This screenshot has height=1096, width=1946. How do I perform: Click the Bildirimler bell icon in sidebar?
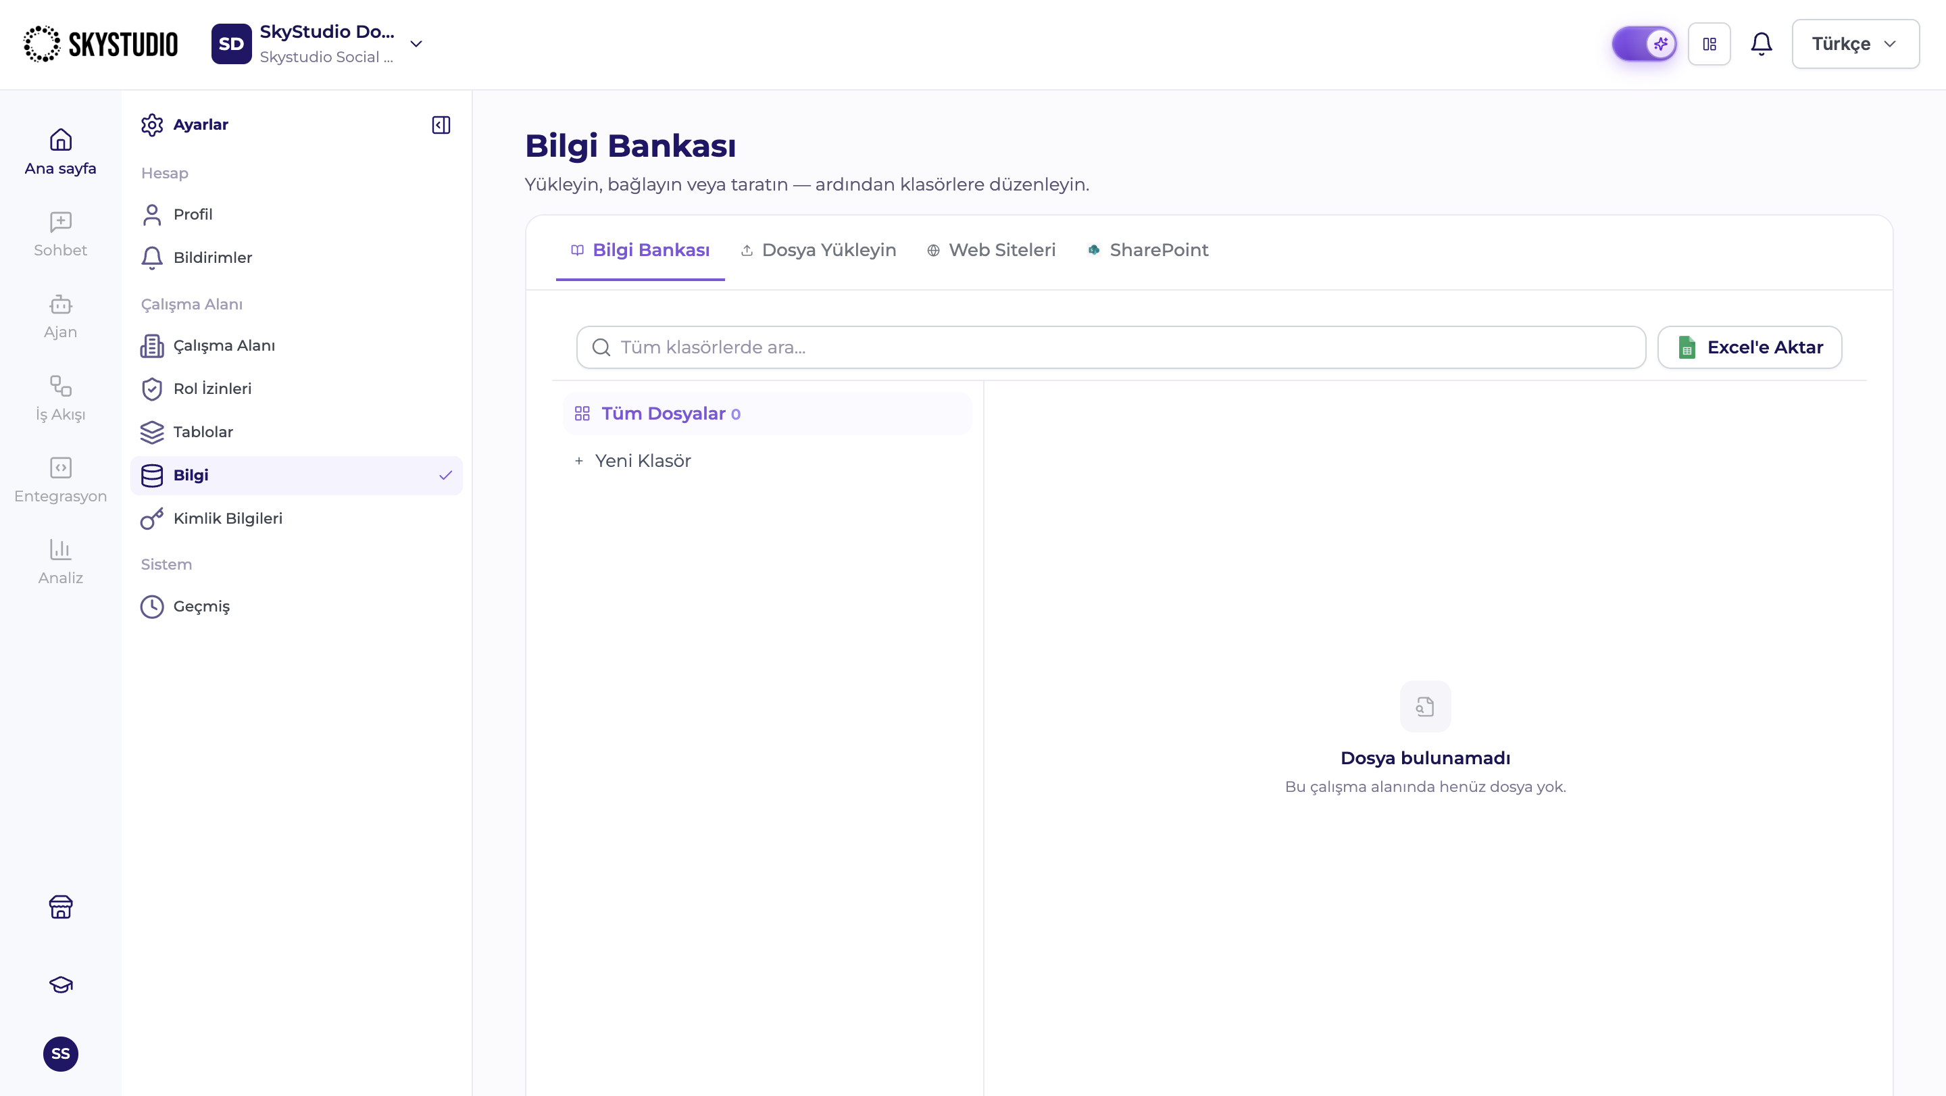[152, 257]
